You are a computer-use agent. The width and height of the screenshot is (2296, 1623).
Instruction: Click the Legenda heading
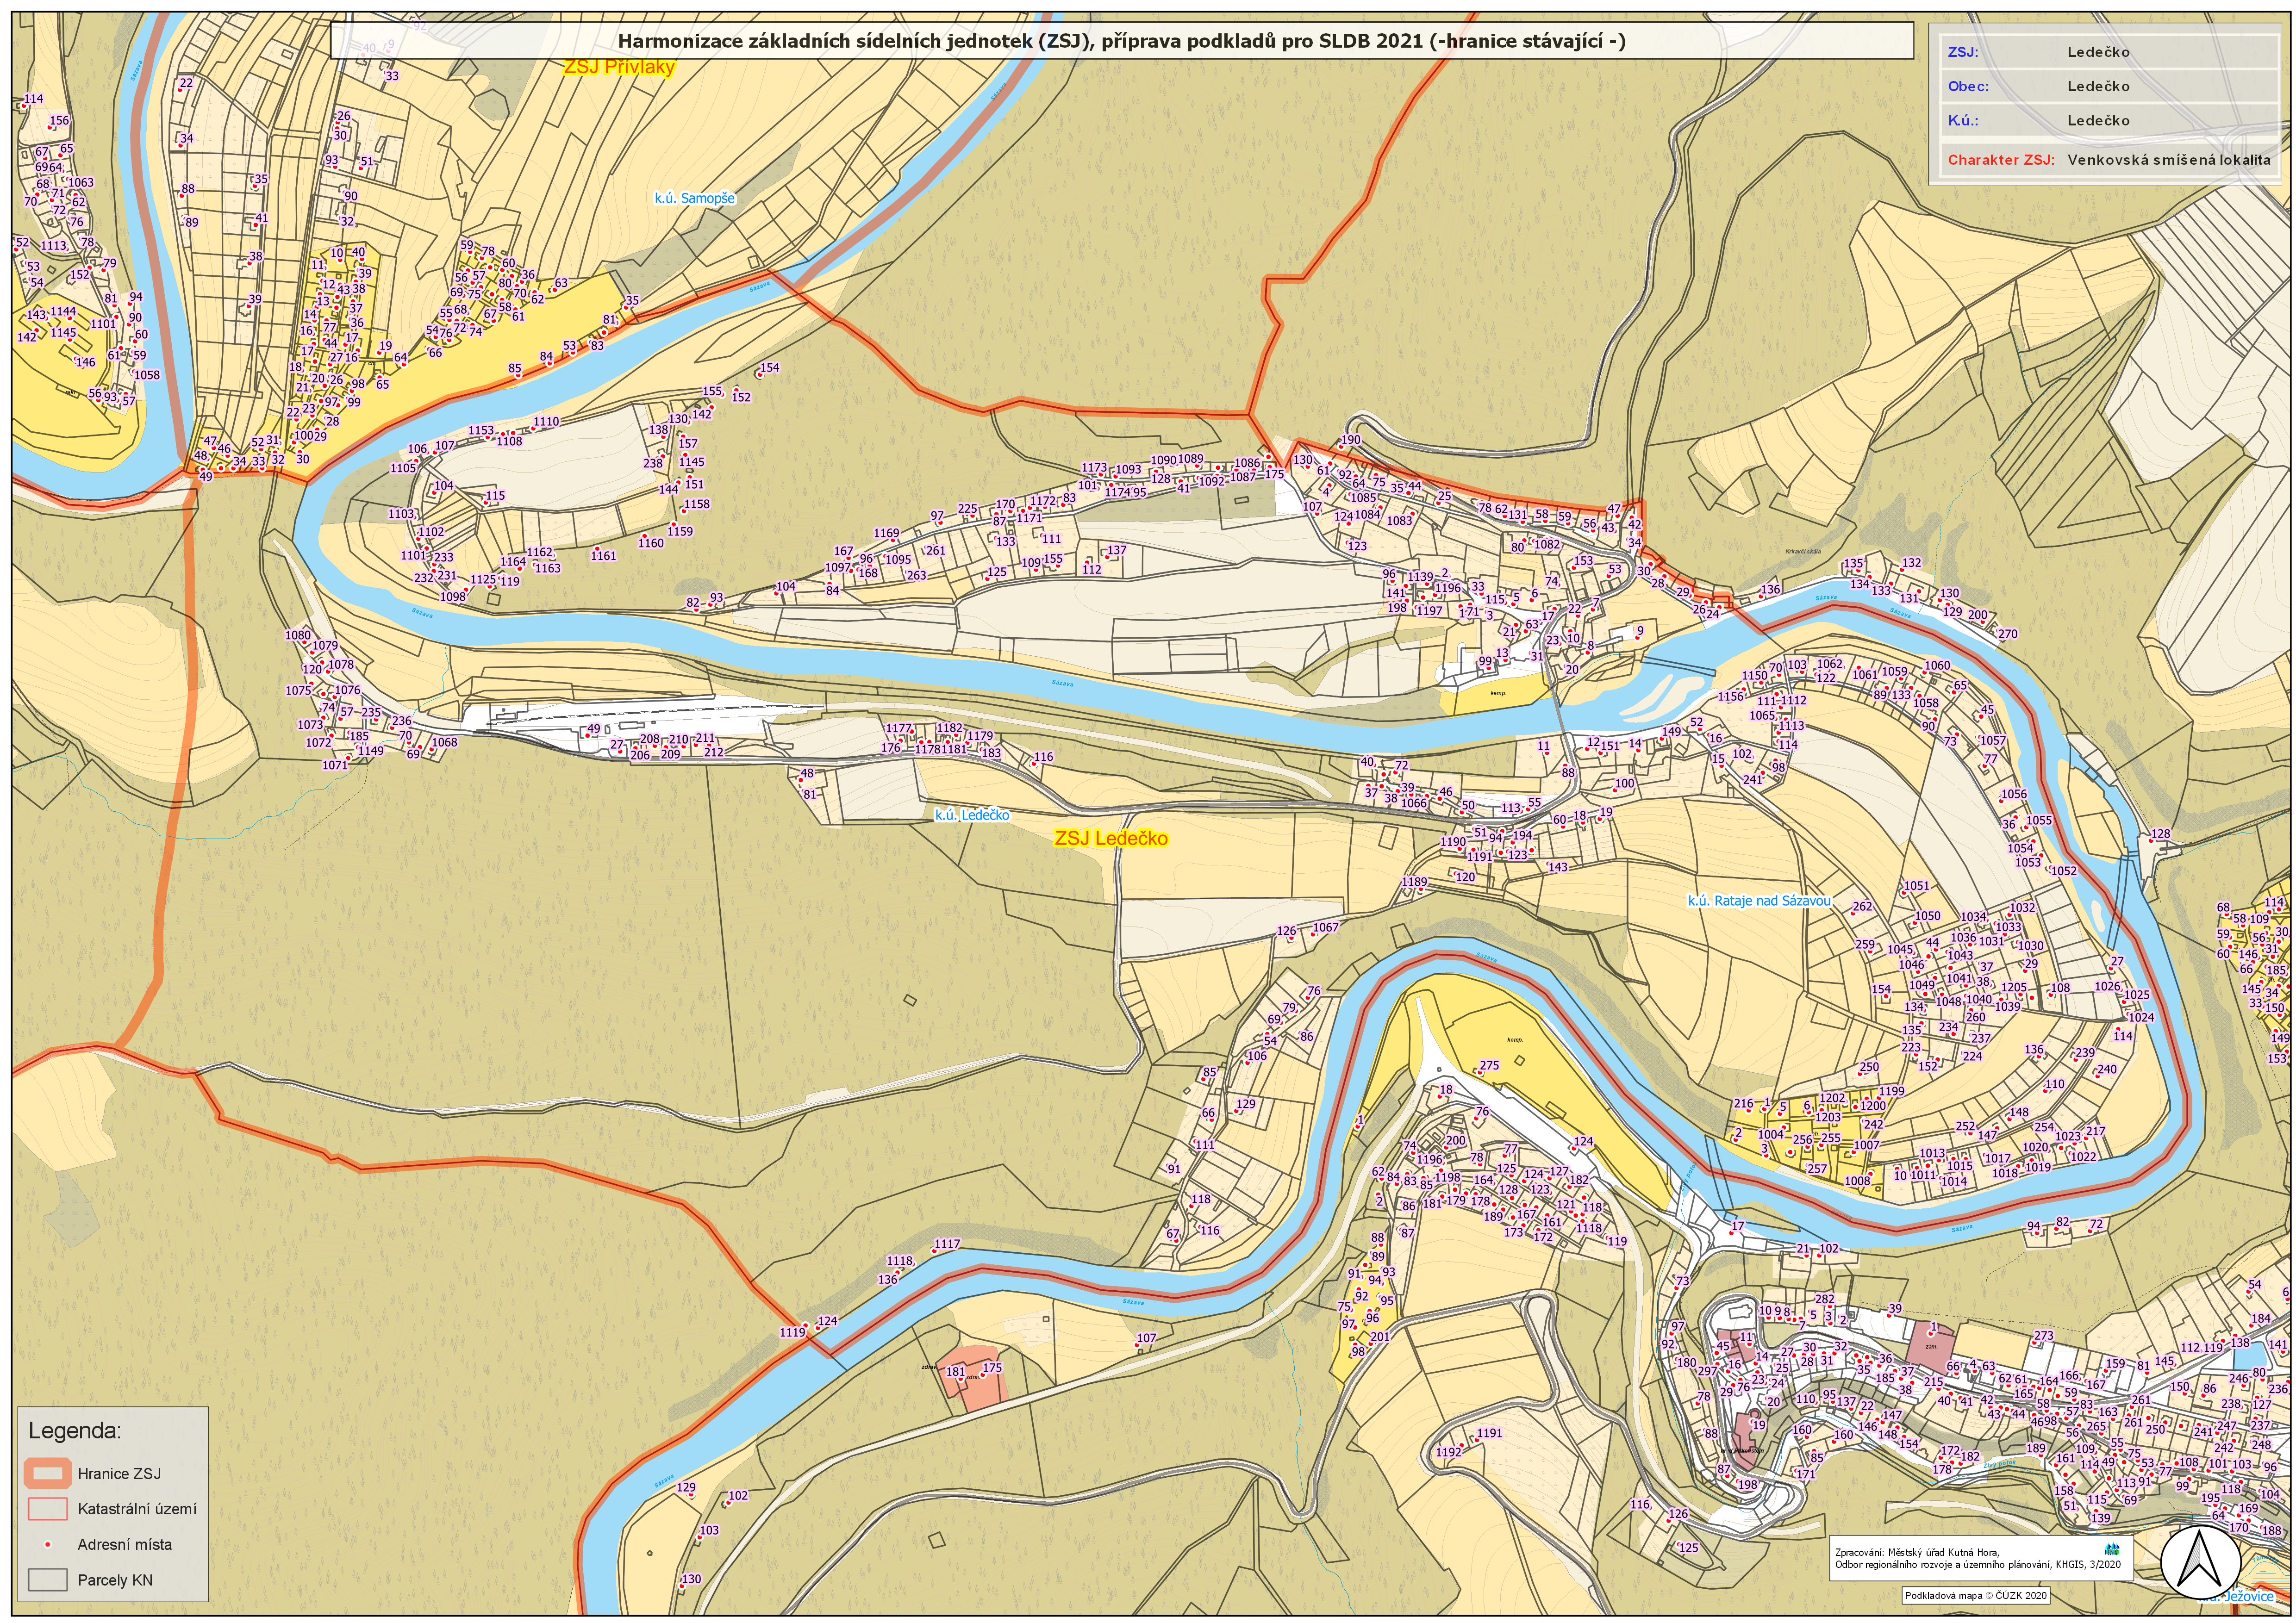(74, 1431)
